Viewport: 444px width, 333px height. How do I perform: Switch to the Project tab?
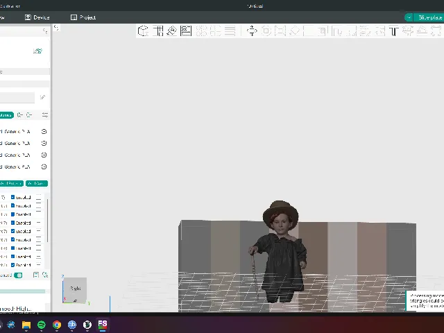(83, 17)
